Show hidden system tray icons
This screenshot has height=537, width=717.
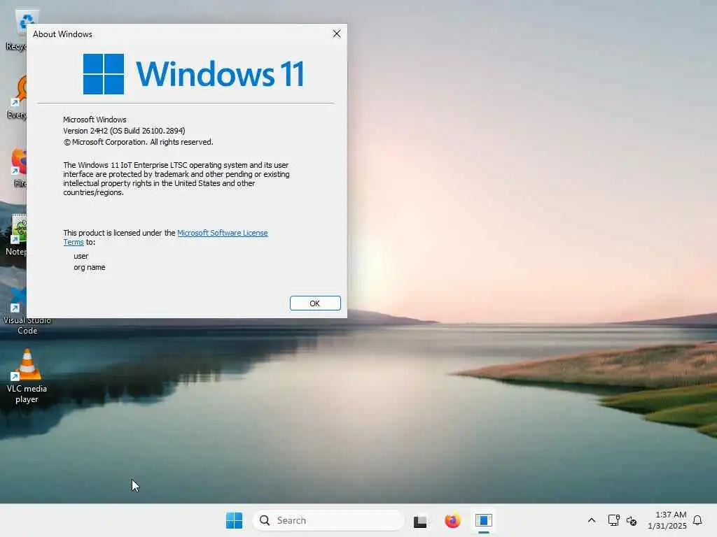click(x=591, y=520)
